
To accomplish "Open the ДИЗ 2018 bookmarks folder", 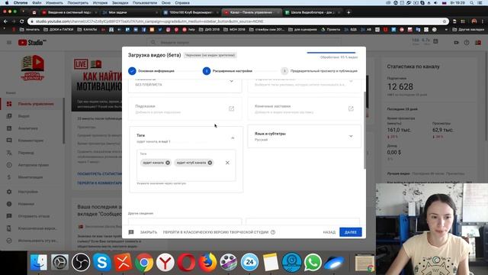I will click(x=209, y=30).
